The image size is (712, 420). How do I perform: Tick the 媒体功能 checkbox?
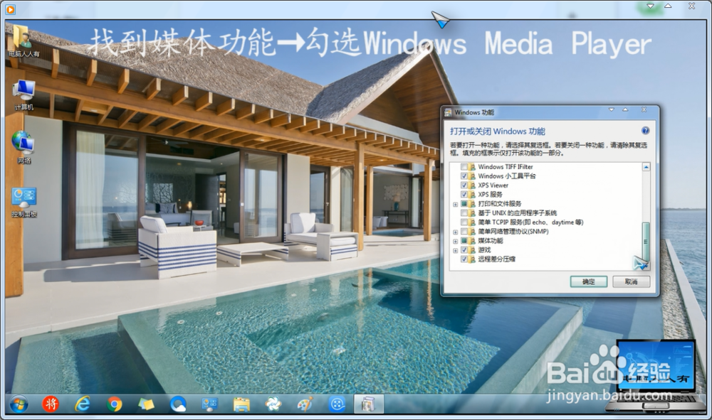pyautogui.click(x=464, y=241)
